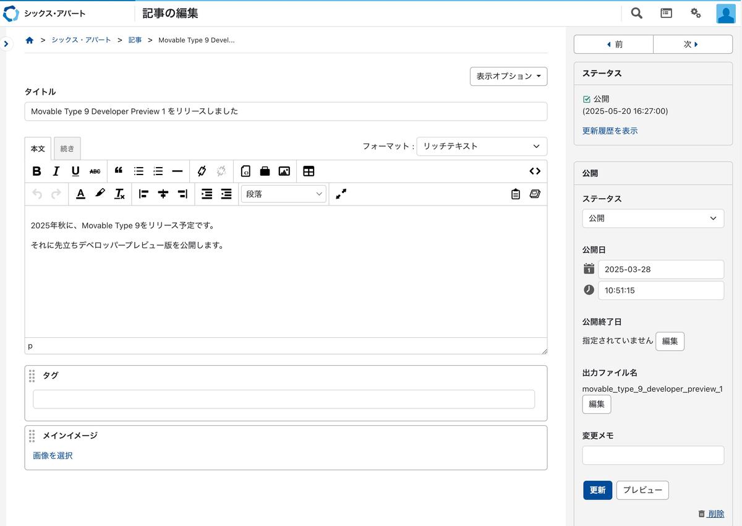The height and width of the screenshot is (526, 742).
Task: Open the フォーマット リッチテキスト dropdown
Action: (481, 146)
